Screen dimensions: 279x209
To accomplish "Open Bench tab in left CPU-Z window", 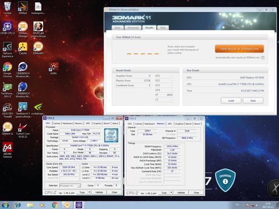I will [107, 123].
